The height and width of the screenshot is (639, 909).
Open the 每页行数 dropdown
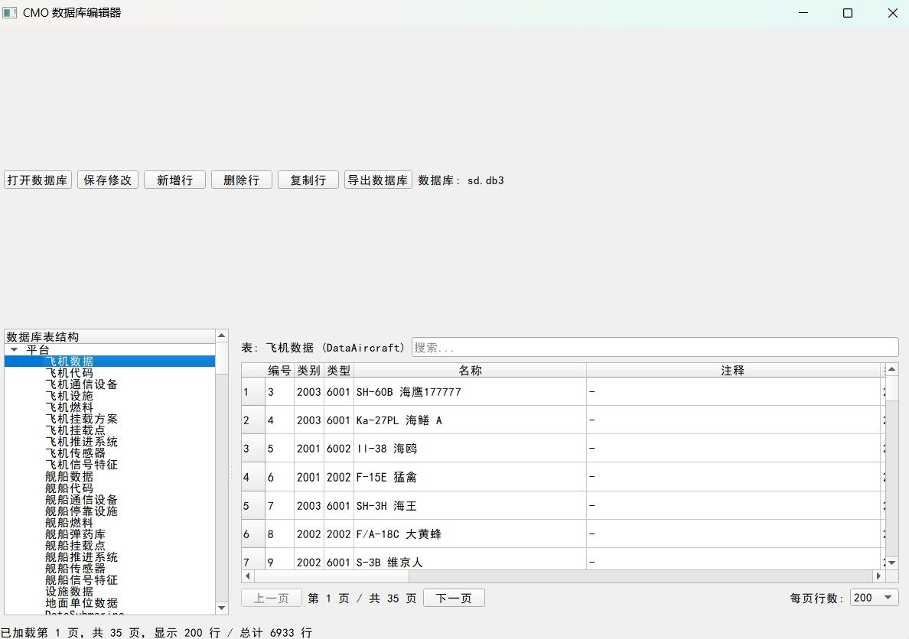coord(874,598)
